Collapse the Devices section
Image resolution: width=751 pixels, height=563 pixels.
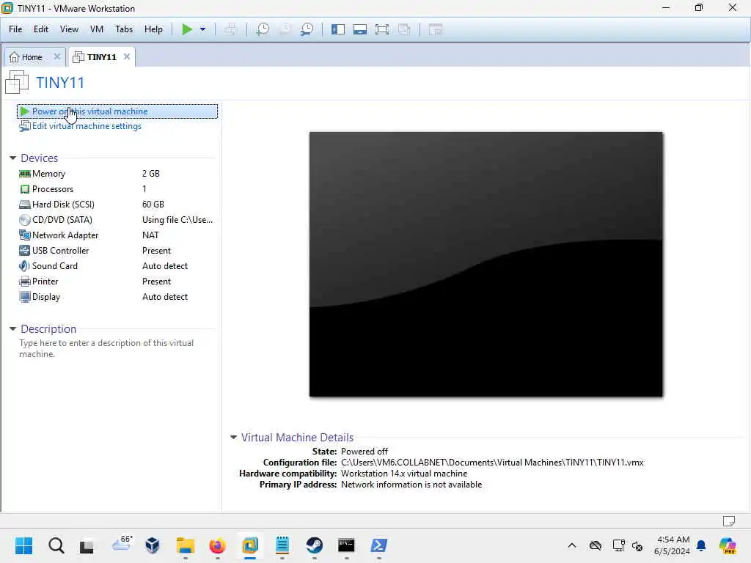pos(13,158)
